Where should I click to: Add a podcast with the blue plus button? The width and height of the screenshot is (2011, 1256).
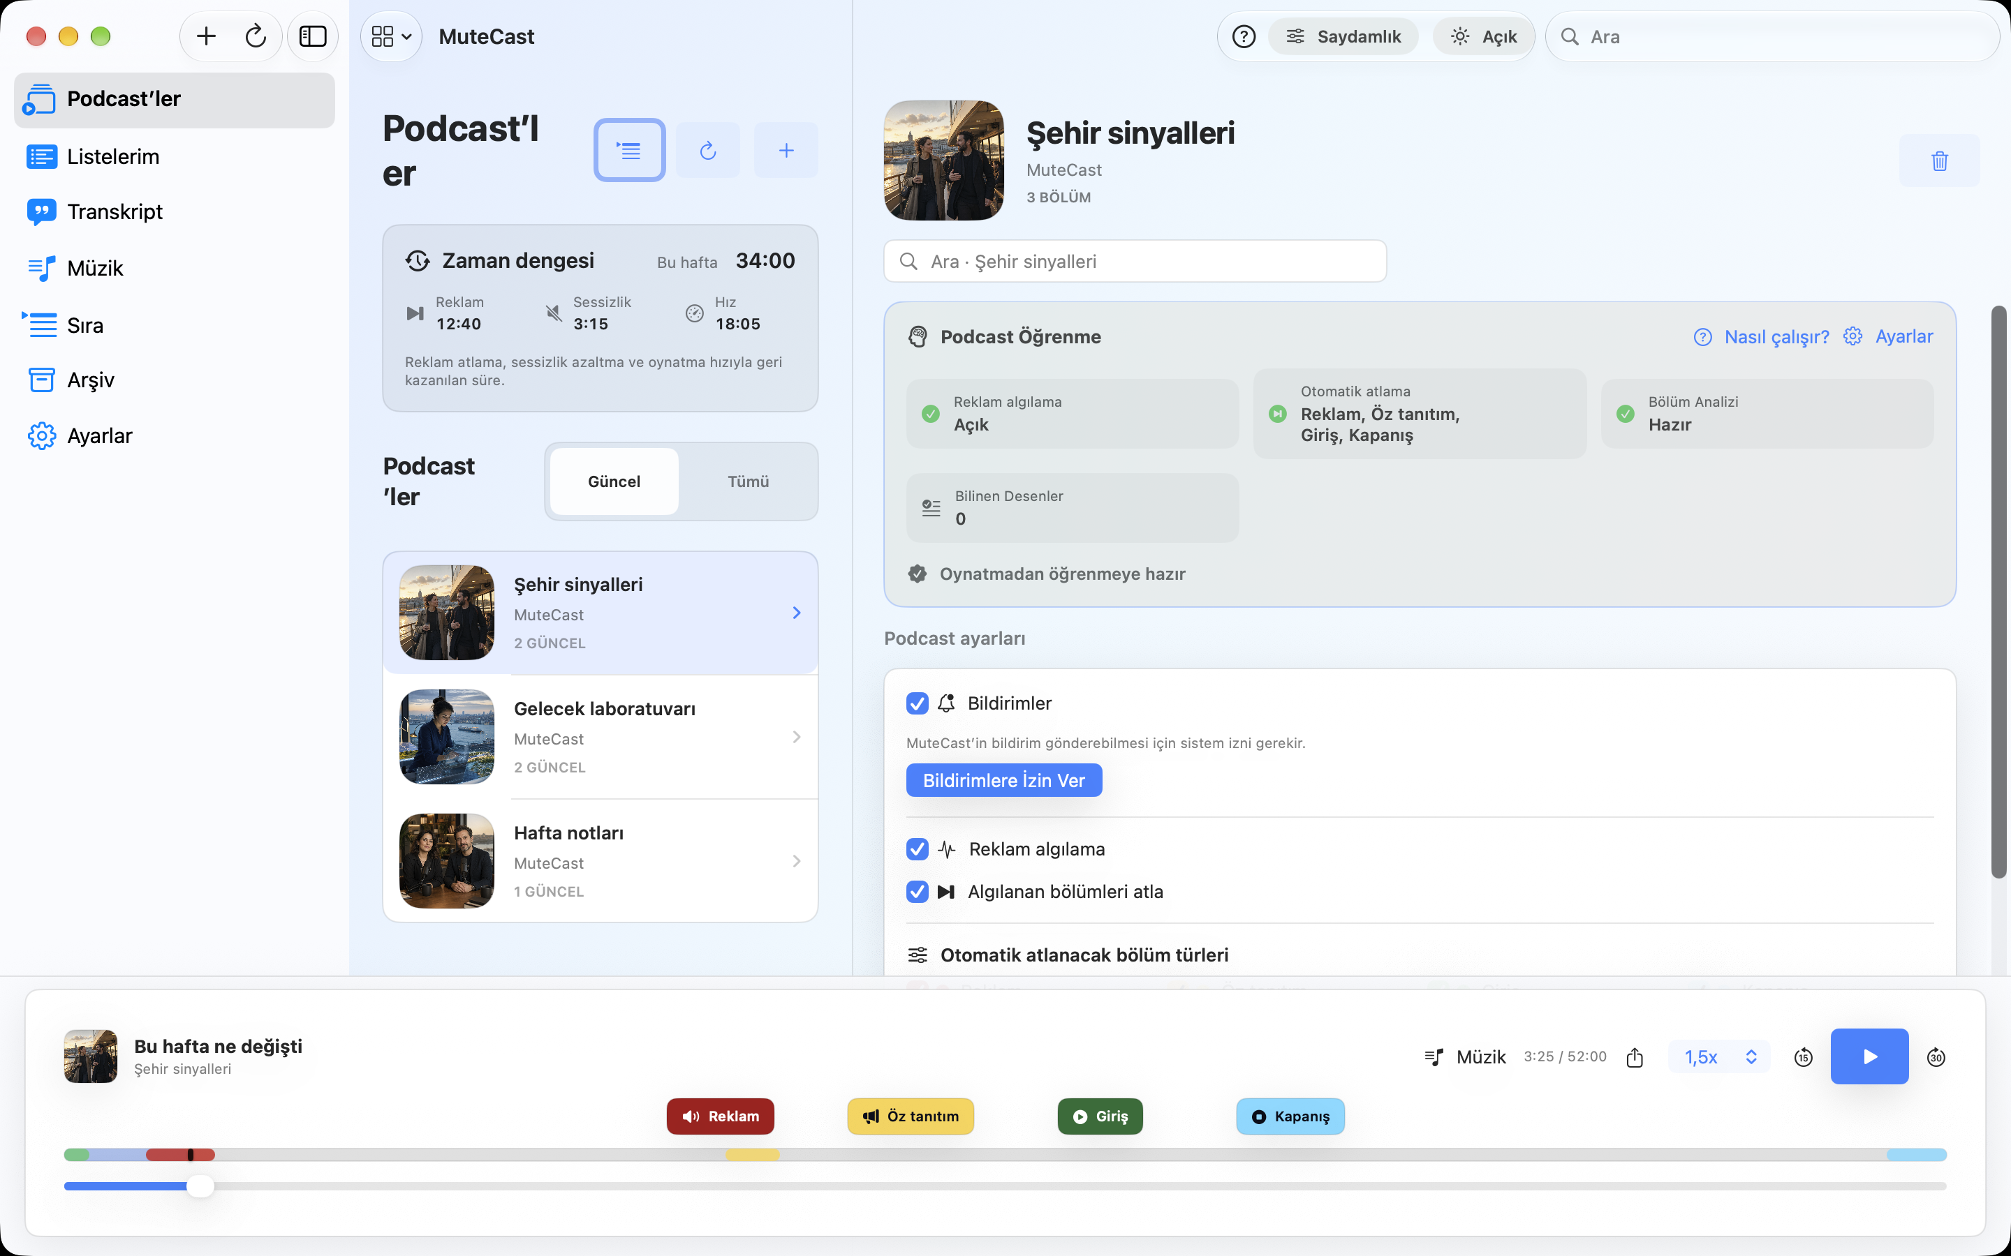point(786,150)
